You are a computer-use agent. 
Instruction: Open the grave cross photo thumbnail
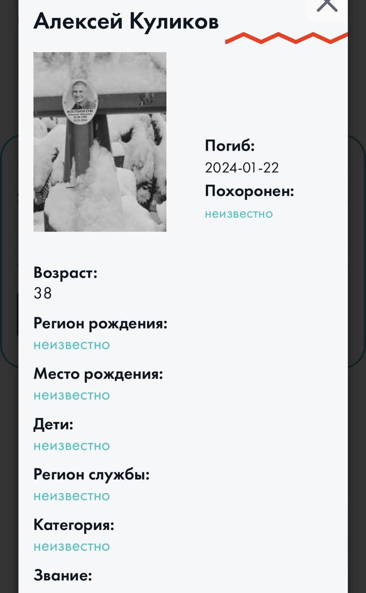(x=100, y=142)
